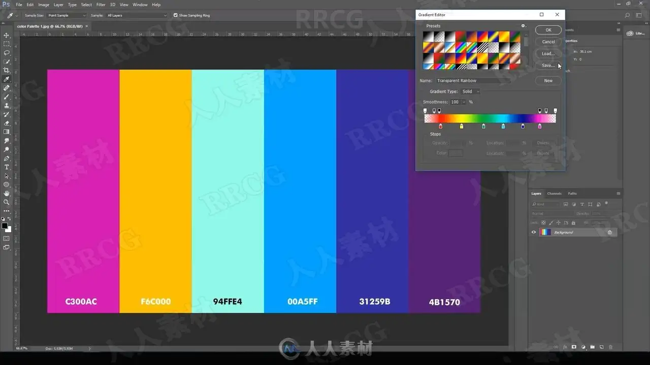Select the Eraser tool

click(x=7, y=123)
